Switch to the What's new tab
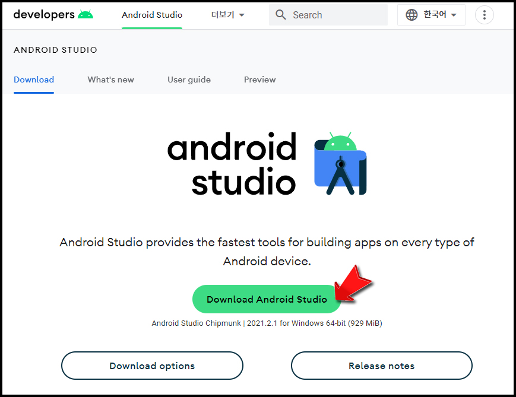This screenshot has width=516, height=397. point(110,80)
